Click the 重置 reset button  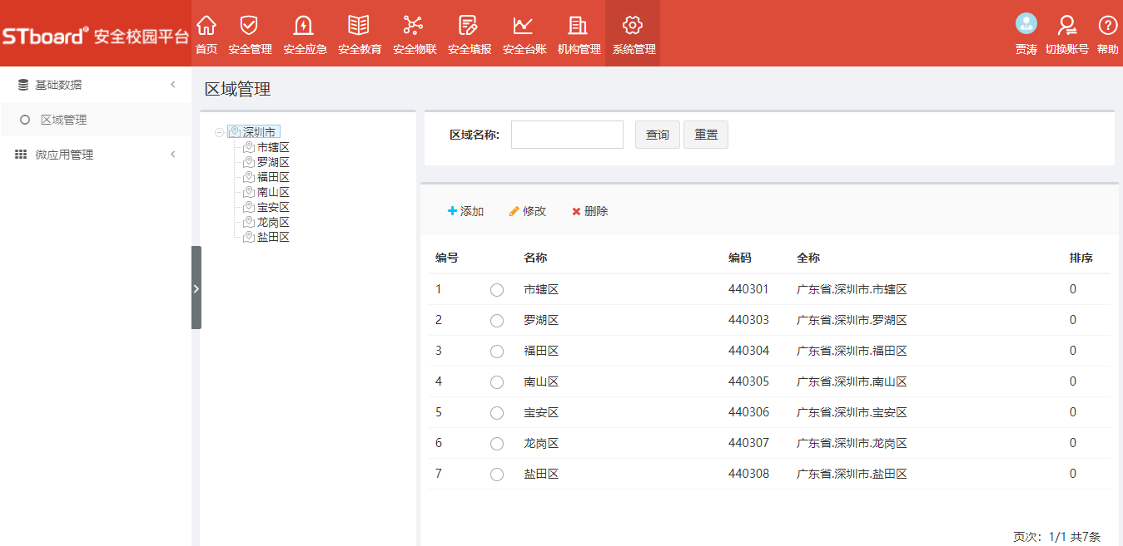pos(706,135)
